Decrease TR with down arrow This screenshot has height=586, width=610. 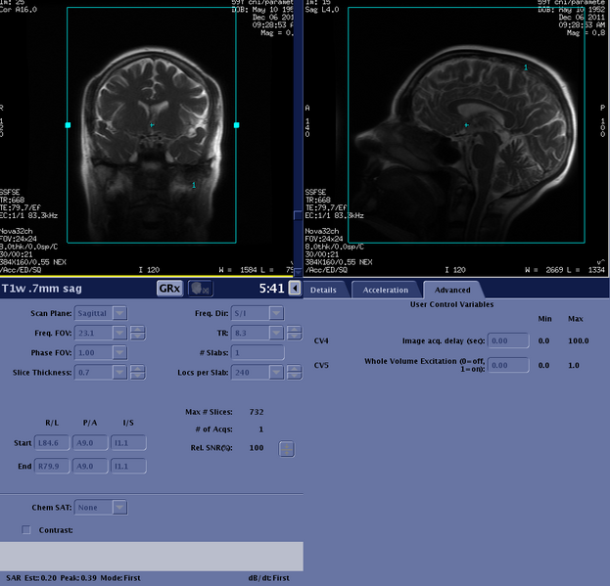(x=294, y=337)
